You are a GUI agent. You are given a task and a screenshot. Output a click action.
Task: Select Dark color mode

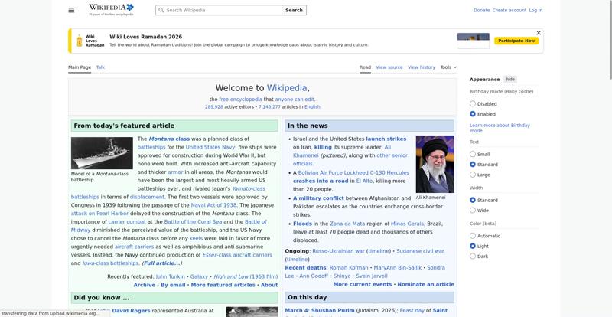pyautogui.click(x=473, y=257)
